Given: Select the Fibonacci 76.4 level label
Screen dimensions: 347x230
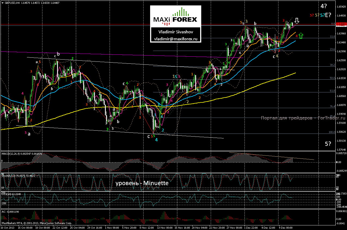Looking at the screenshot, I should point(332,106).
